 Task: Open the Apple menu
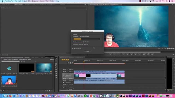(2, 1)
